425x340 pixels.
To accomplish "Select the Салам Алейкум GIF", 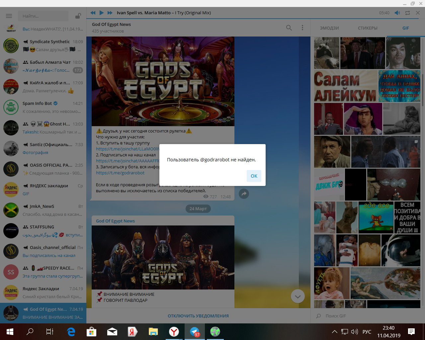I will tap(345, 86).
